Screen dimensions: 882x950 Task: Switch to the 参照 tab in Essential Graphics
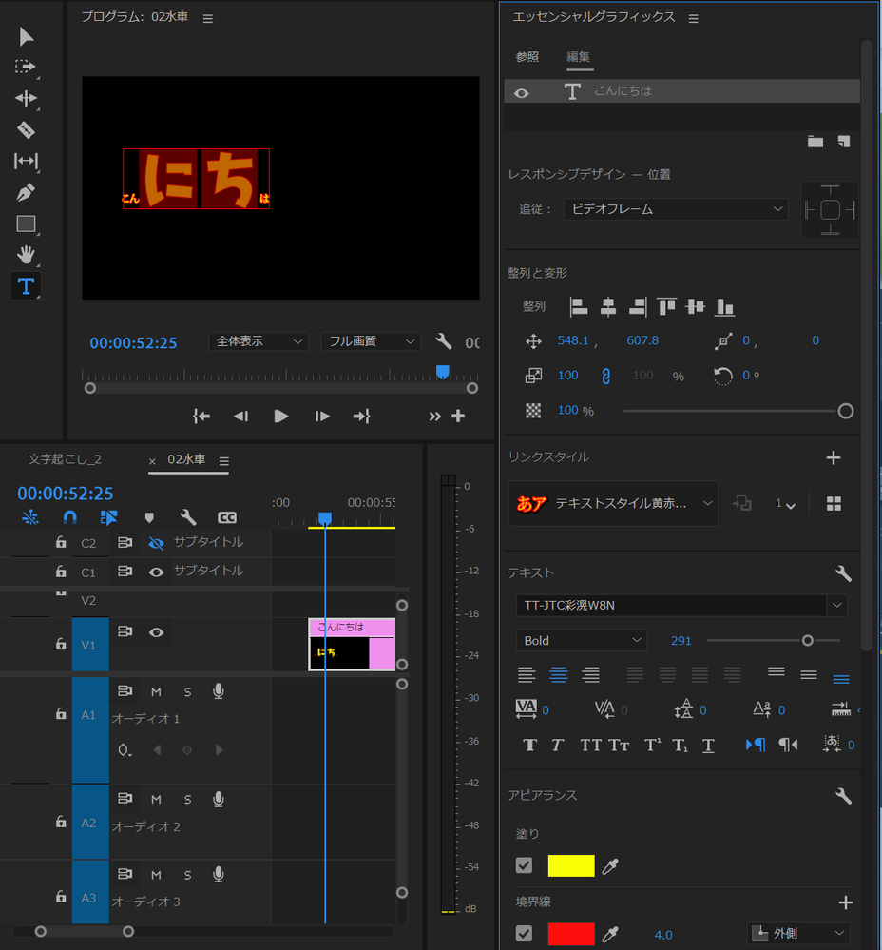(x=527, y=57)
